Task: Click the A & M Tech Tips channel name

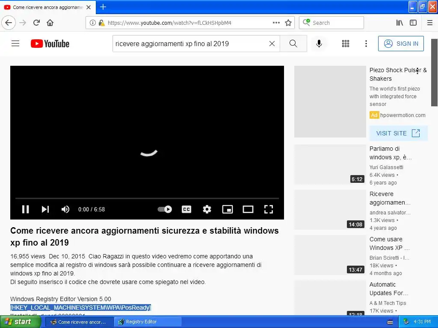Action: coord(388,303)
